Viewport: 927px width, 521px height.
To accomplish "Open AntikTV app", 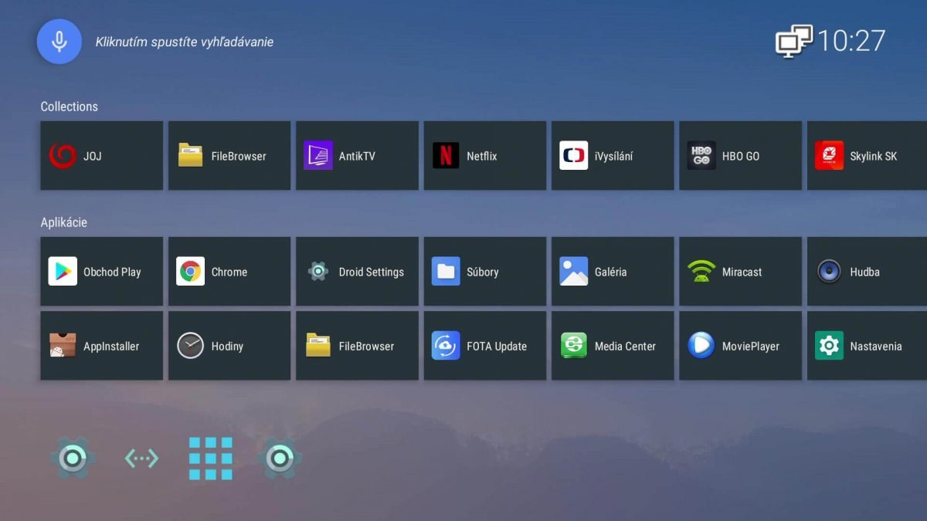I will tap(357, 155).
